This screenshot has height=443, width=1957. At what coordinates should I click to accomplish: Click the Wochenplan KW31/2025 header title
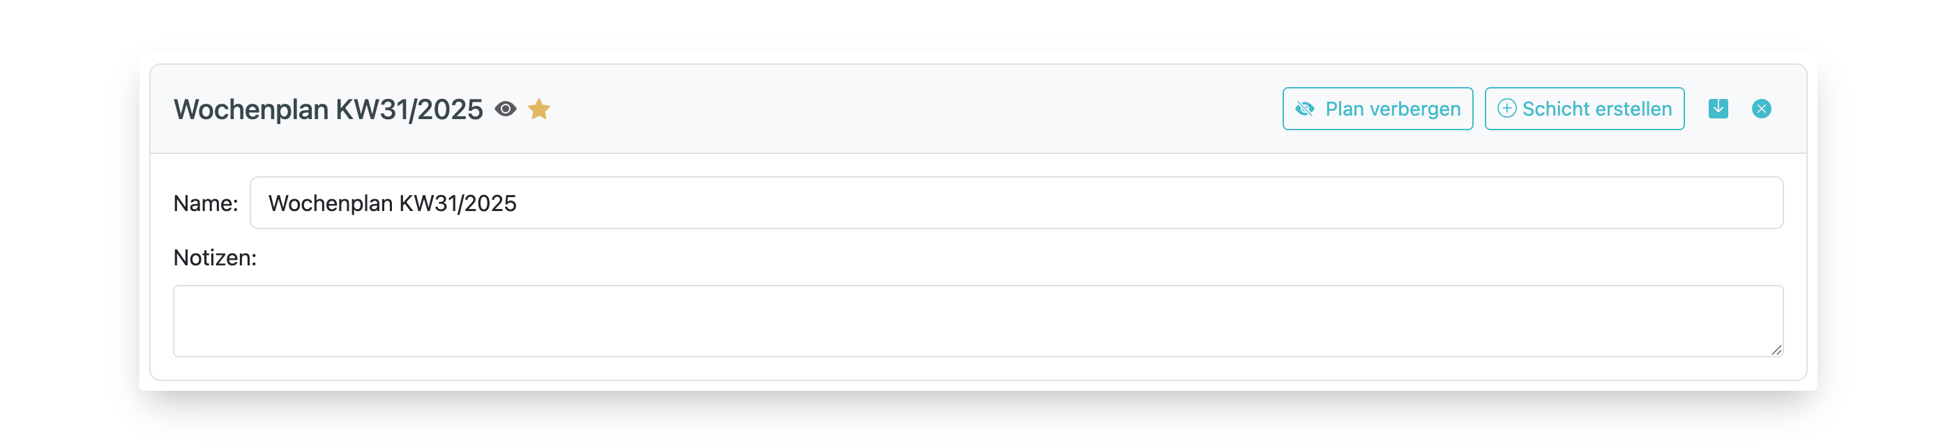tap(328, 110)
